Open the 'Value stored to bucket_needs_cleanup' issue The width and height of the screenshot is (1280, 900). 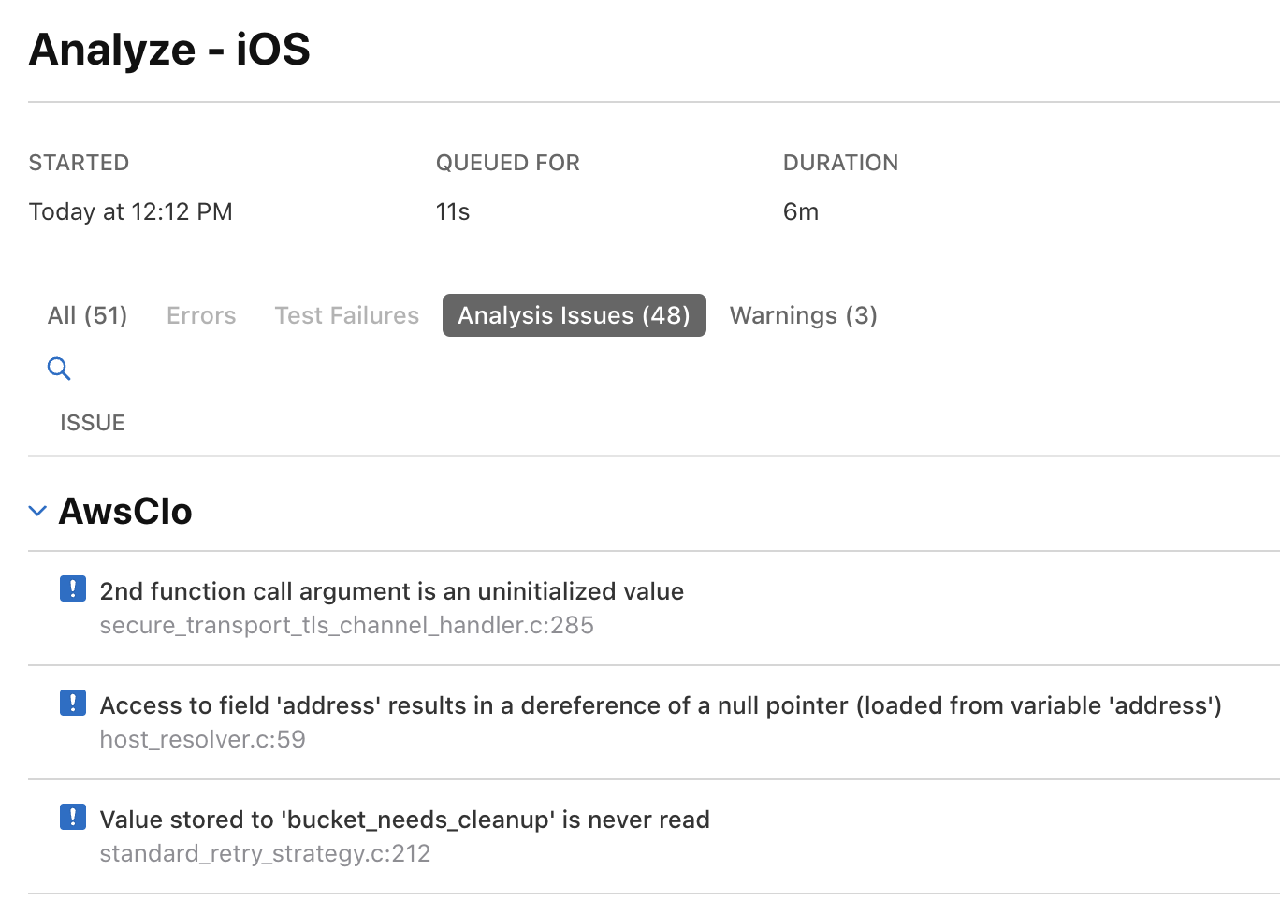pos(404,820)
